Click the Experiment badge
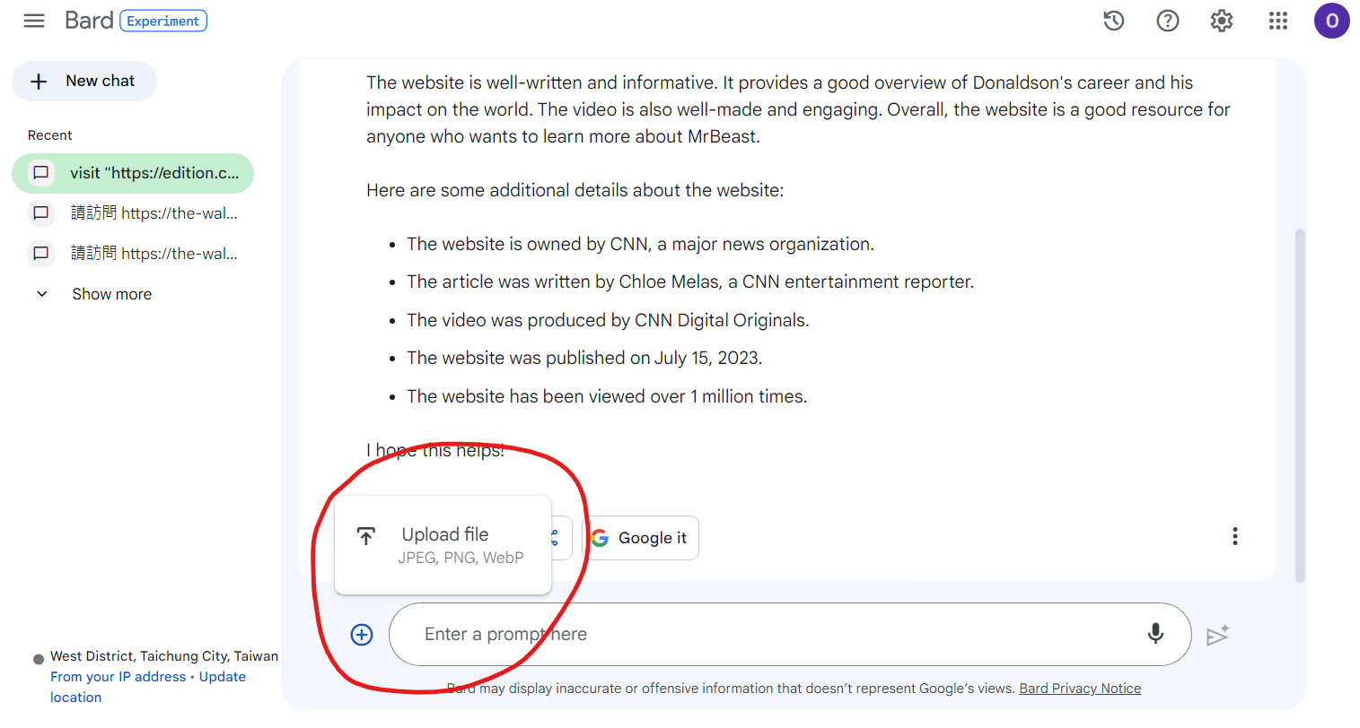Image resolution: width=1360 pixels, height=728 pixels. point(163,21)
